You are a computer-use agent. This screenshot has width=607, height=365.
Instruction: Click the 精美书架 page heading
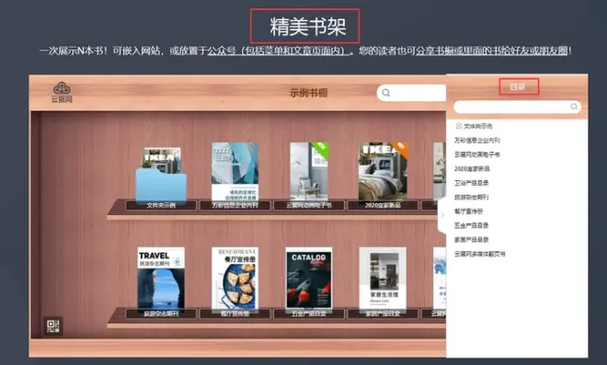click(308, 27)
